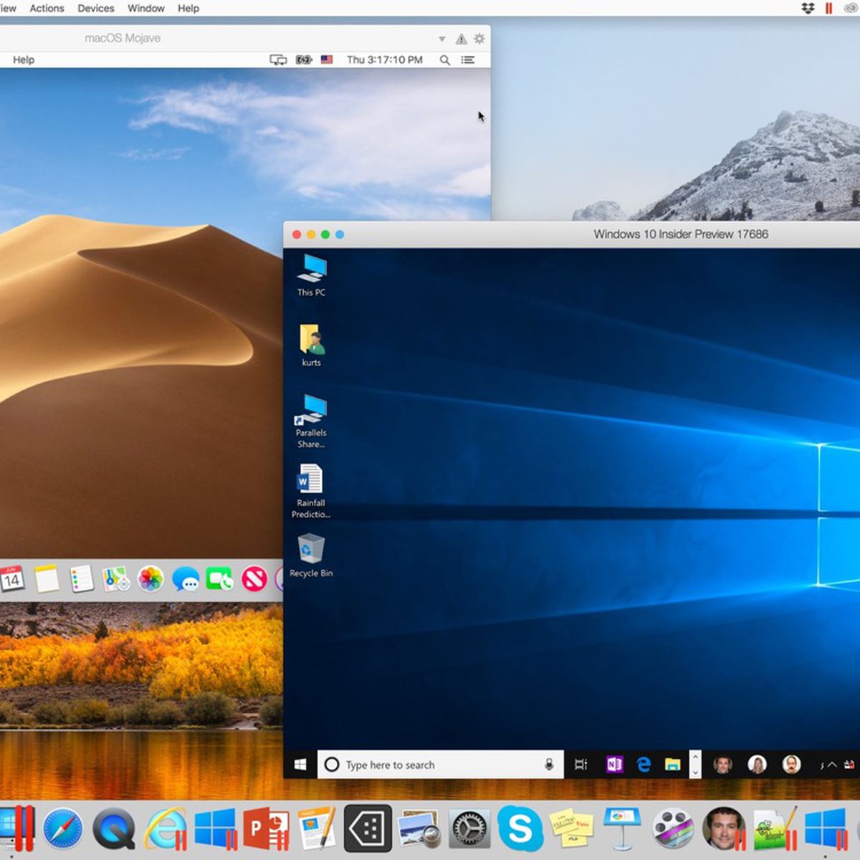Viewport: 860px width, 860px height.
Task: Open Skype in the Mac dock
Action: 520,828
